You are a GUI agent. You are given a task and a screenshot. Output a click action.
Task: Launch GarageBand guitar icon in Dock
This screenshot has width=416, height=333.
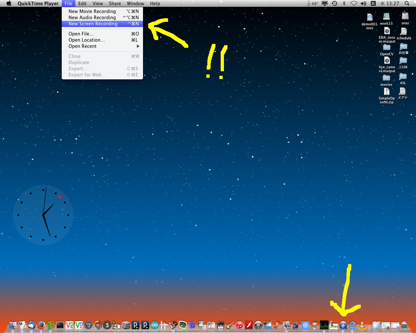[x=230, y=325]
